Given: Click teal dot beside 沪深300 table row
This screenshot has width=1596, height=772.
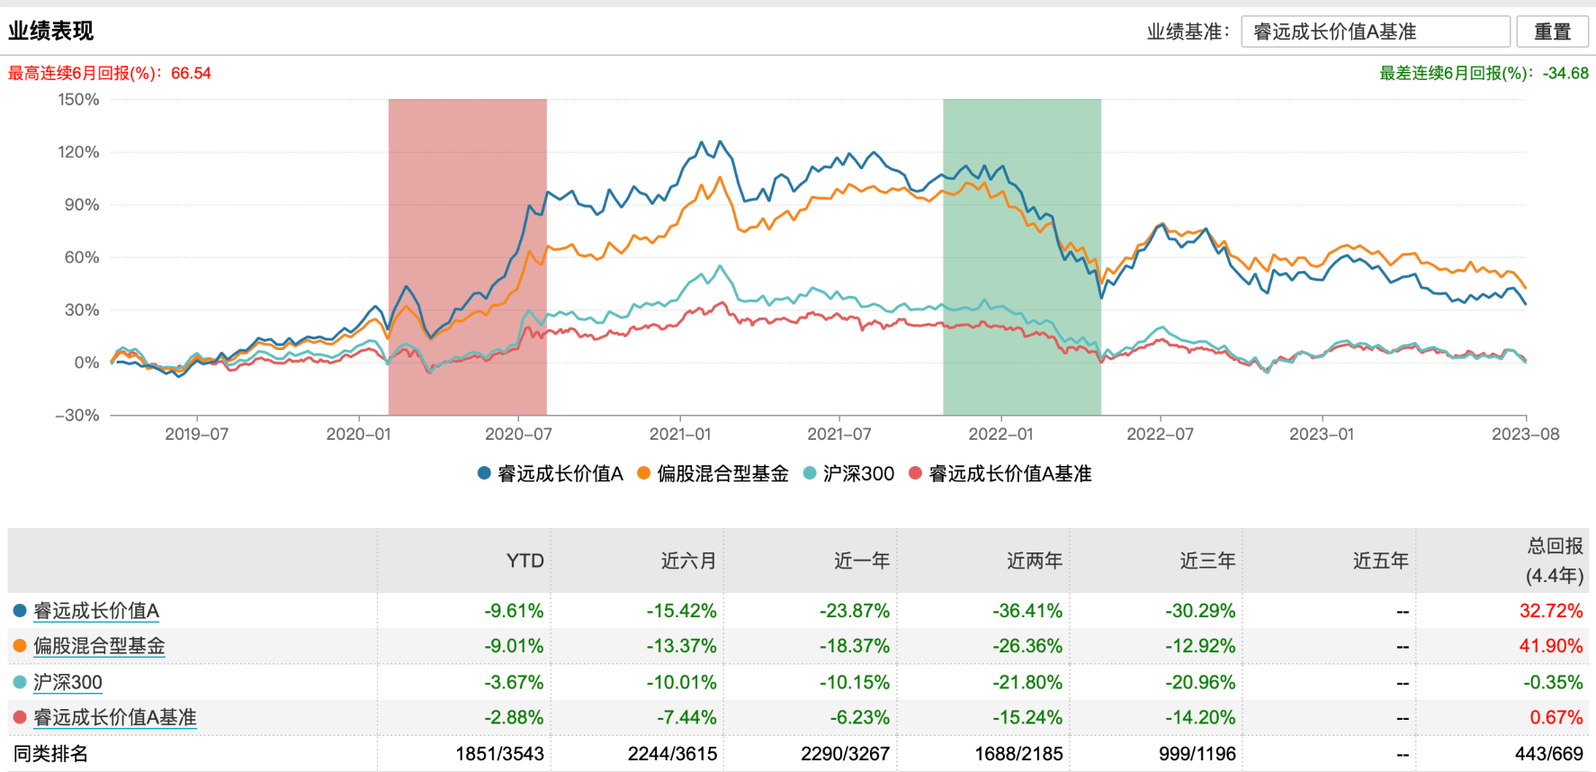Looking at the screenshot, I should pos(20,682).
